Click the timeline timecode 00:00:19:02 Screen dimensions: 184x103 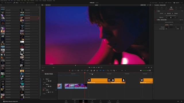click(x=49, y=74)
